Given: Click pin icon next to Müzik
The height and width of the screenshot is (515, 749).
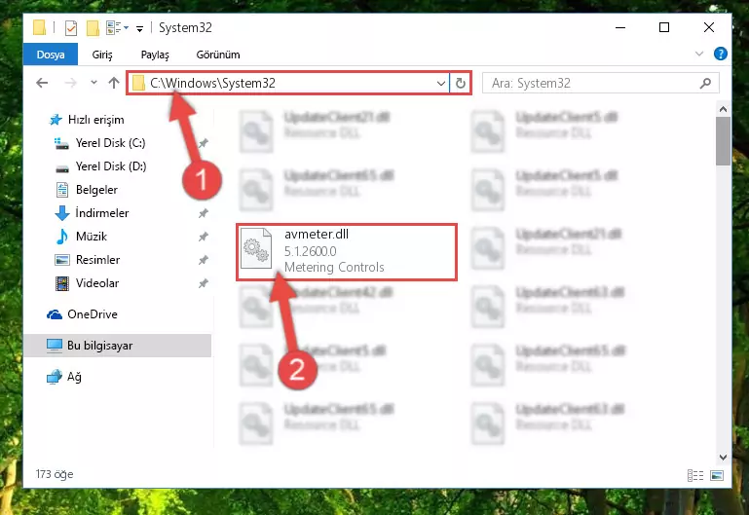Looking at the screenshot, I should click(203, 237).
